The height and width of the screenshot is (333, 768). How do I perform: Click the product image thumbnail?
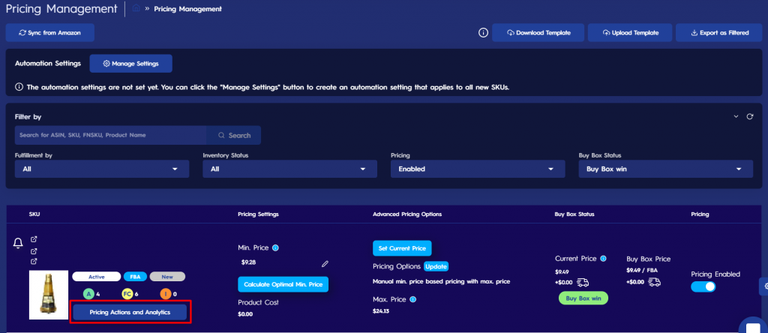[x=49, y=295]
